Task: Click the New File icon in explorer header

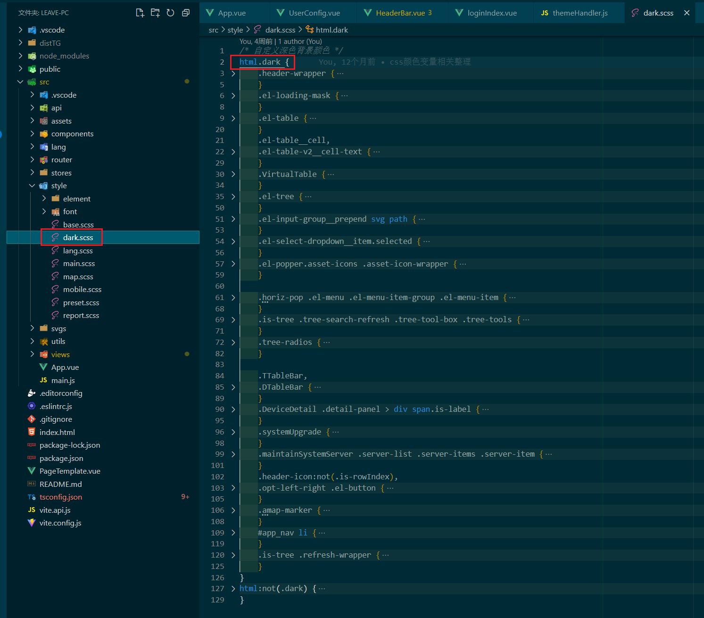Action: tap(140, 13)
